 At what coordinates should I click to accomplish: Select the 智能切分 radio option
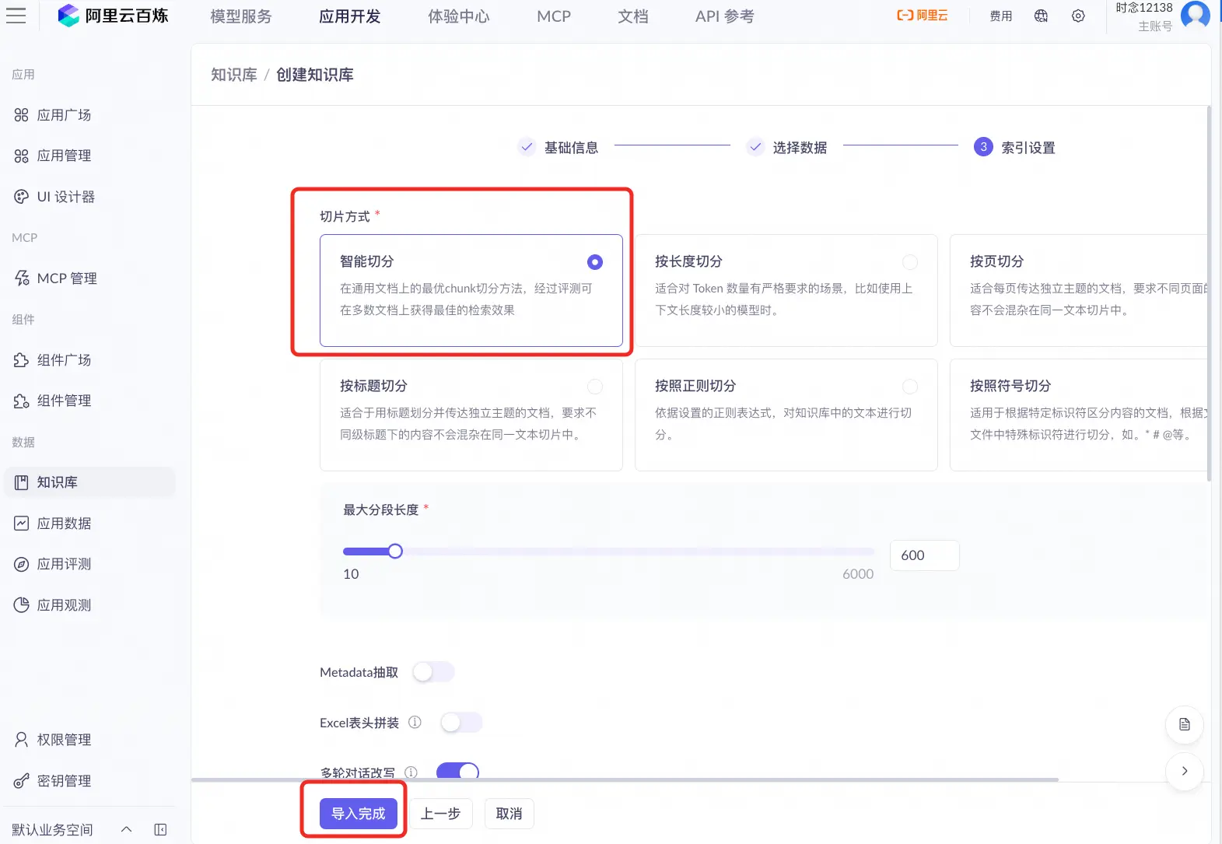pos(595,262)
